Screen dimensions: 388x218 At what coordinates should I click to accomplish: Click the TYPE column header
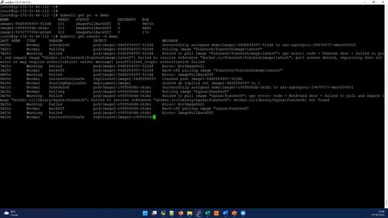[31, 41]
